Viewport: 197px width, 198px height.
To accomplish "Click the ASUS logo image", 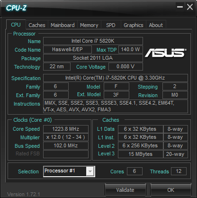I will coord(166,53).
